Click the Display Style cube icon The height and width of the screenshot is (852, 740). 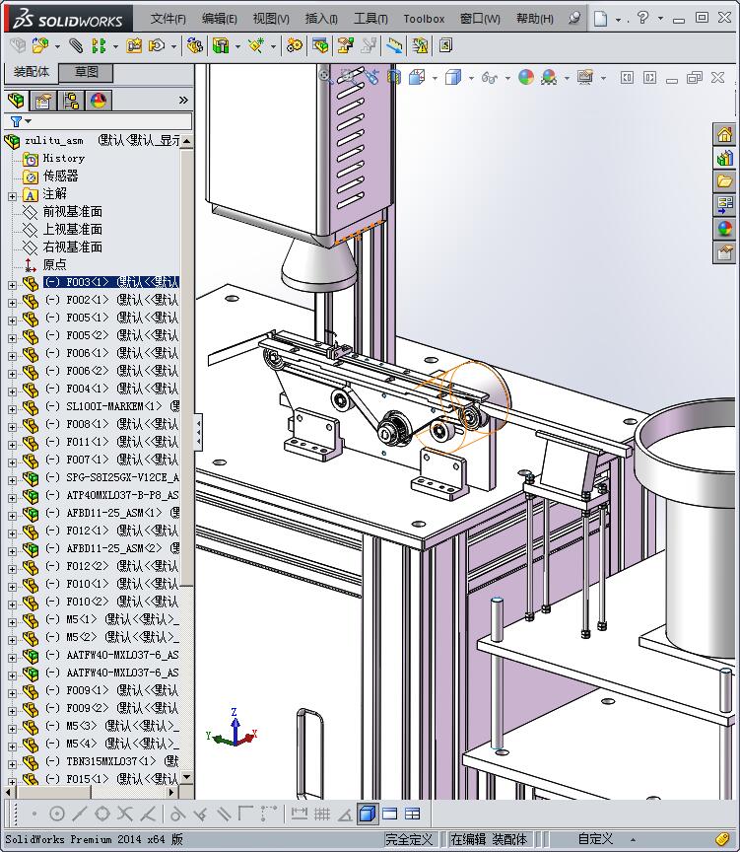(452, 78)
